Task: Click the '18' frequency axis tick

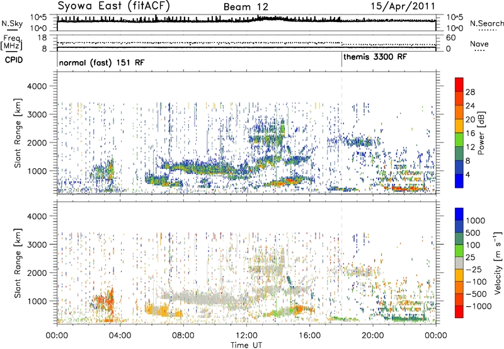Action: pyautogui.click(x=42, y=38)
